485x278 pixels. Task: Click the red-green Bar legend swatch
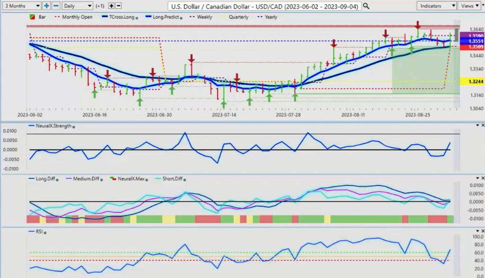[x=32, y=17]
